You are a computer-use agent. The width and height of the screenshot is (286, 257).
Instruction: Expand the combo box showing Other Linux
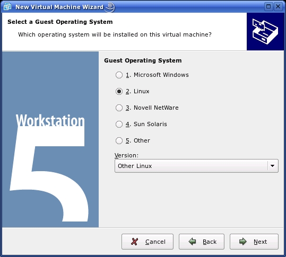pos(196,166)
